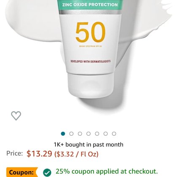Open the sixth carousel image dot
Screen dimensions: 177x177
pyautogui.click(x=106, y=134)
